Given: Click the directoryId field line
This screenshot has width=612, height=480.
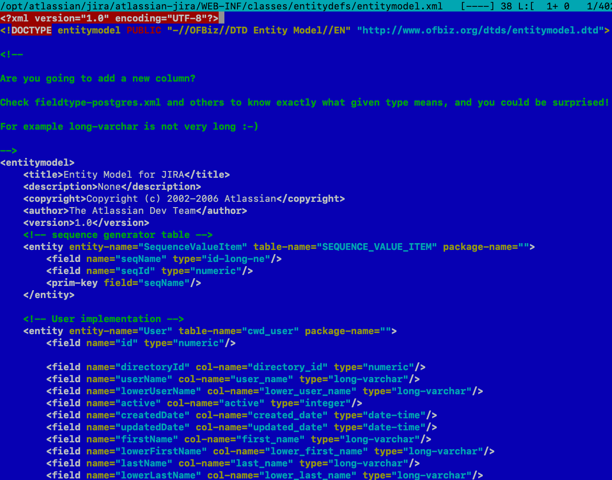Looking at the screenshot, I should [236, 367].
